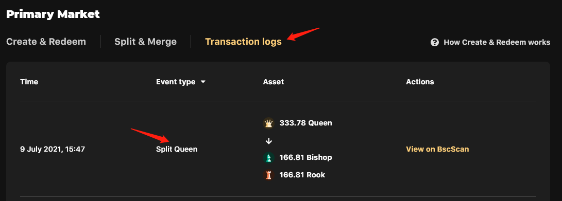Viewport: 562px width, 201px height.
Task: Select the 9 July 2021, 15:47 timestamp
Action: (x=53, y=149)
